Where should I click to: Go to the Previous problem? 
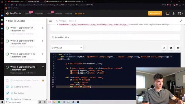point(61,21)
